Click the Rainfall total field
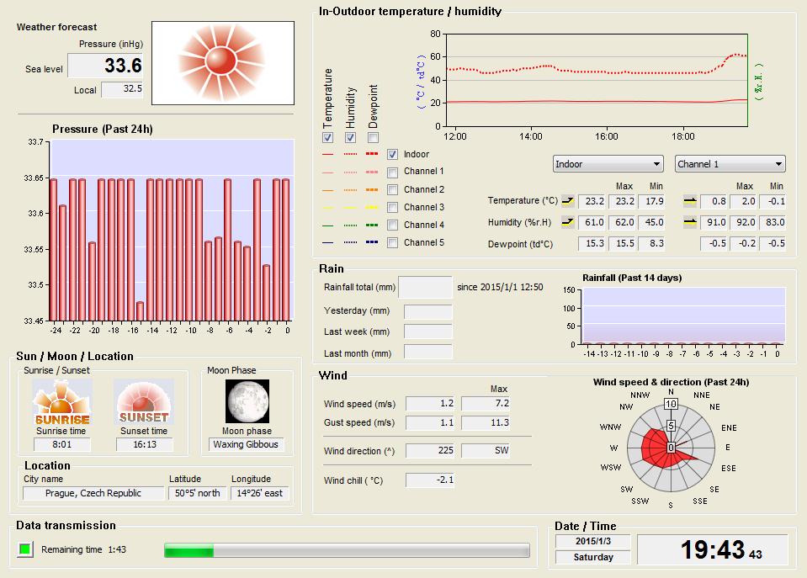The image size is (807, 578). pyautogui.click(x=425, y=287)
